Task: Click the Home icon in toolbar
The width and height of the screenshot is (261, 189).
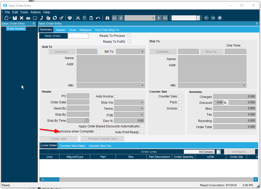Action: (x=219, y=18)
